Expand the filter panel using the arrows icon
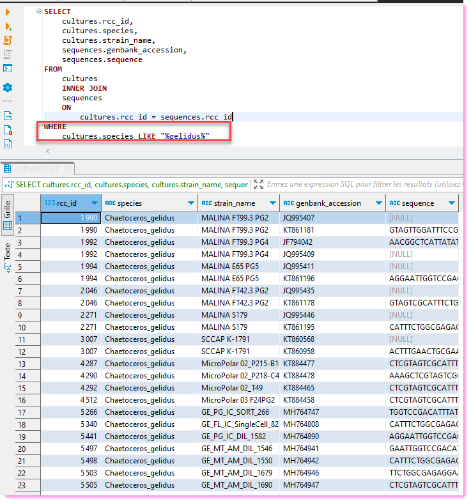471x503 pixels. coord(258,185)
